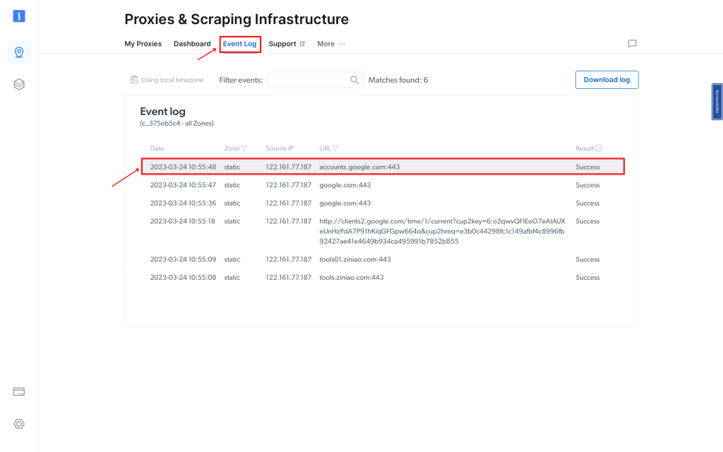The height and width of the screenshot is (452, 723).
Task: Select the Event Log tab
Action: (240, 43)
